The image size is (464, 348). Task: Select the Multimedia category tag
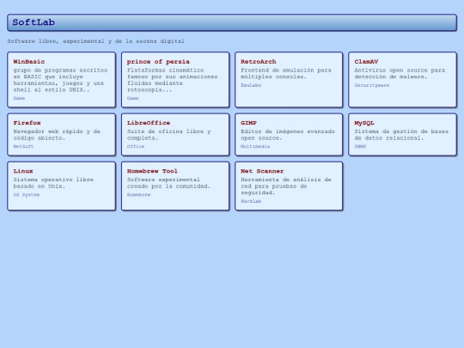coord(255,146)
